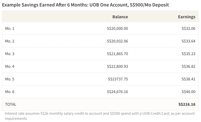
Task: Click the table title about UOB One Account
Action: 85,5
